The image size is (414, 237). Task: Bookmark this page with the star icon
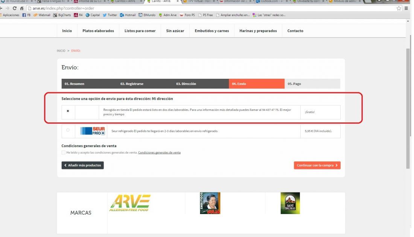pyautogui.click(x=399, y=8)
